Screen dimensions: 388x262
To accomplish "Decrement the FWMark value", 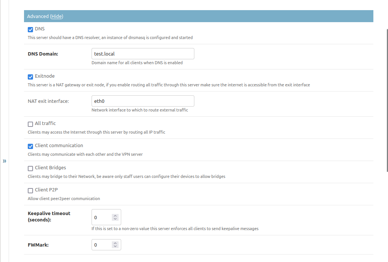I will coord(115,246).
